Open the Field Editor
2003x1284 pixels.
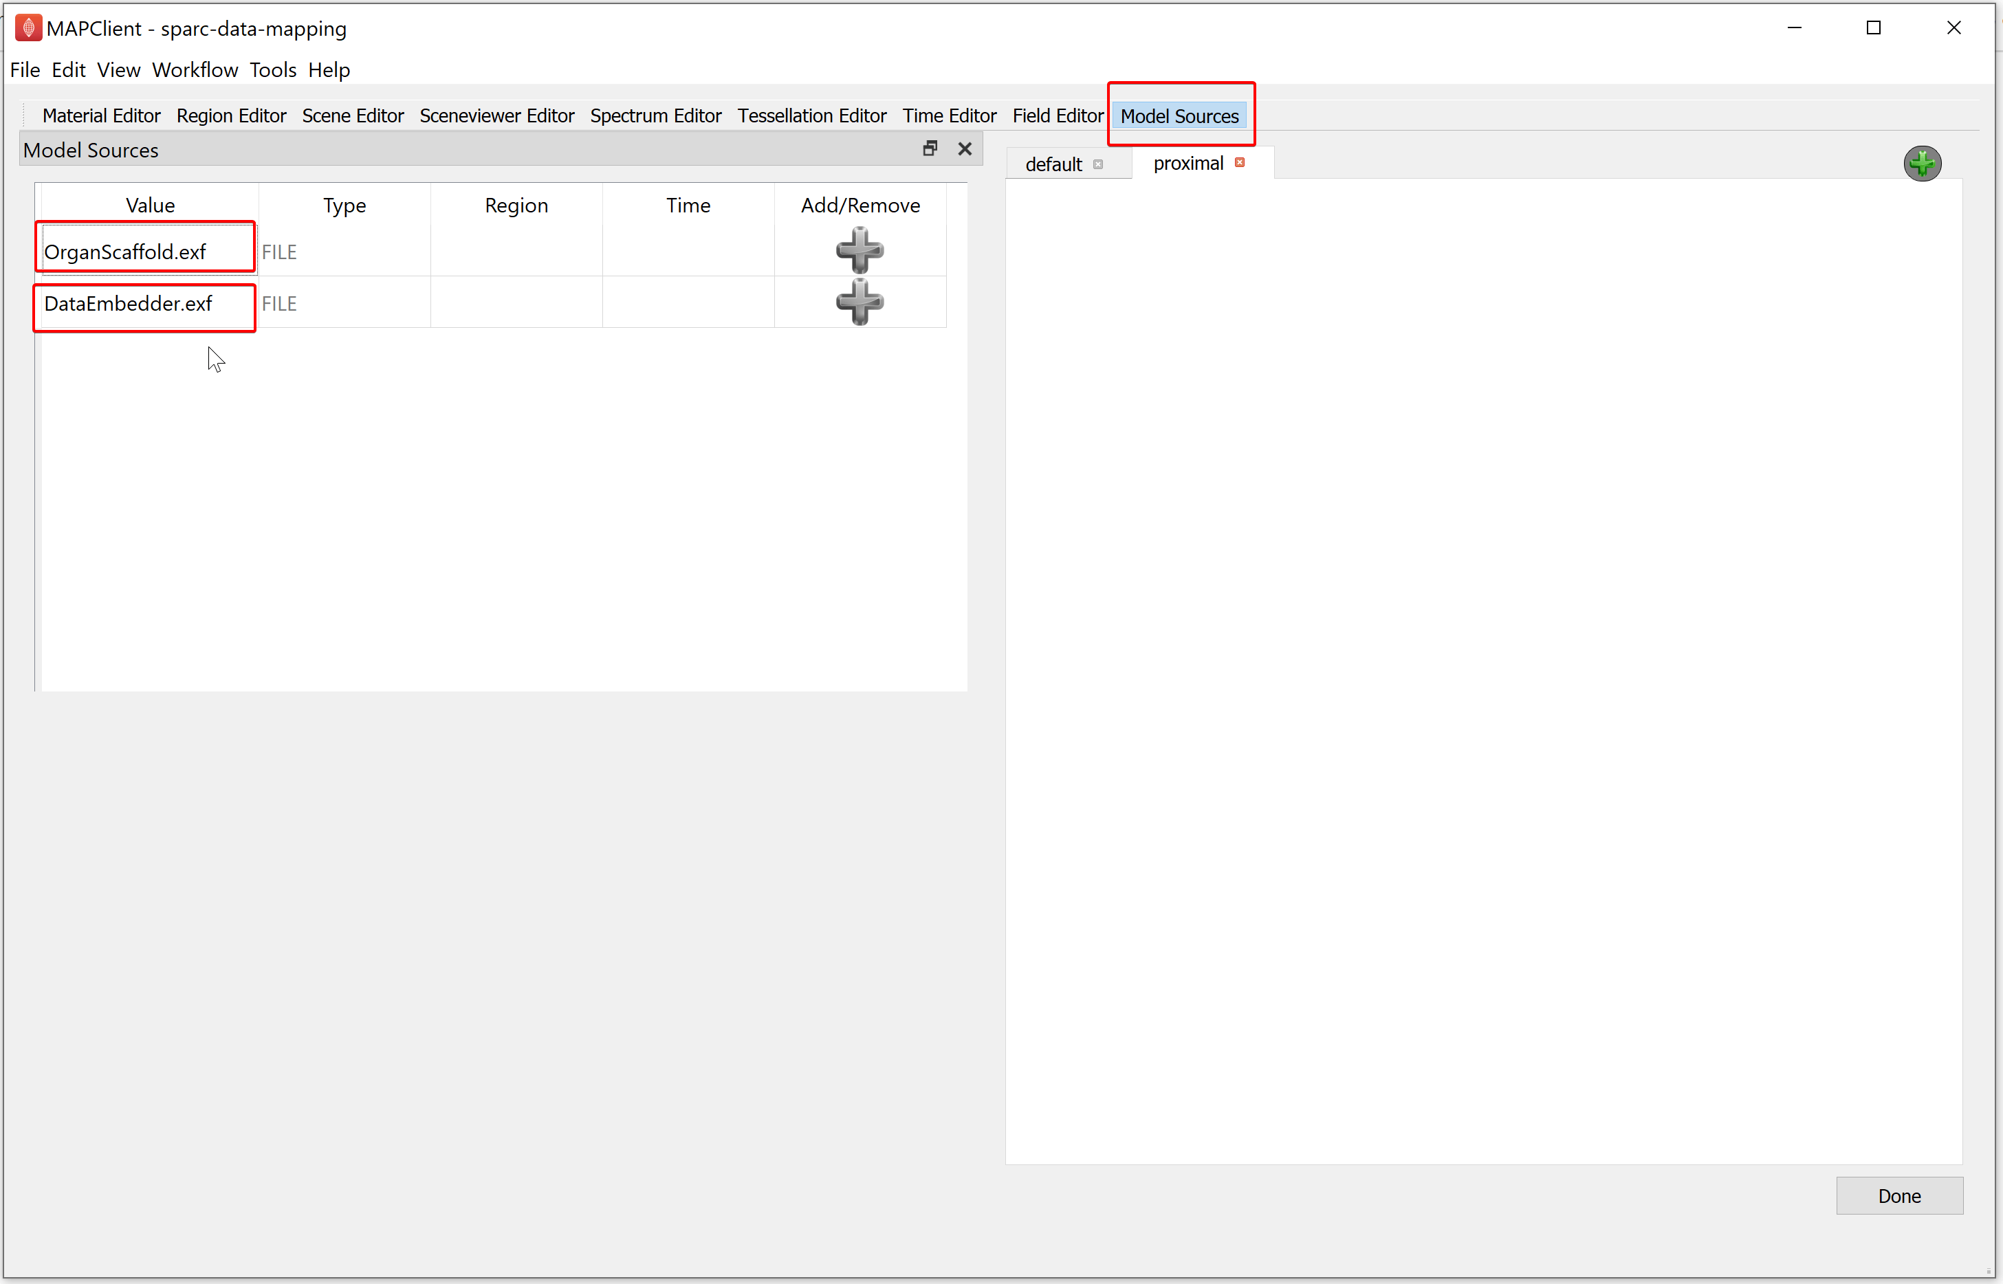(1058, 116)
